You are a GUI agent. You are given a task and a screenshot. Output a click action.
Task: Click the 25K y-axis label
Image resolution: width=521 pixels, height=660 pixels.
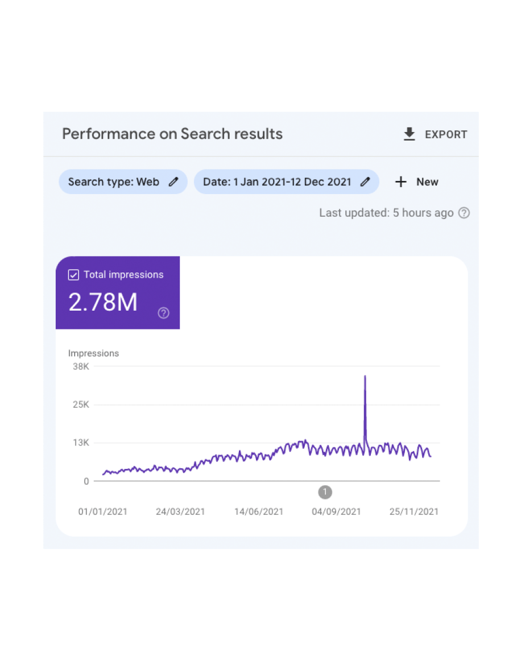(x=81, y=405)
